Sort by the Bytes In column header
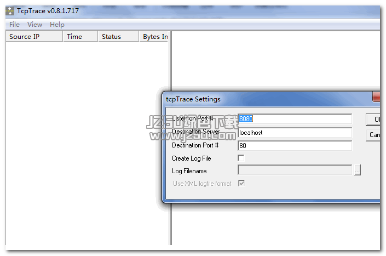This screenshot has width=386, height=256. coord(154,37)
